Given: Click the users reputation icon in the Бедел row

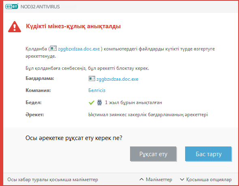Looking at the screenshot, I should tap(99, 103).
